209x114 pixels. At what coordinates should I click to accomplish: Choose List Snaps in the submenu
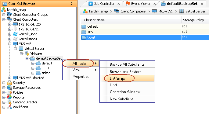point(127,78)
